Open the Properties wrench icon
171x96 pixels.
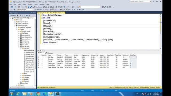coord(105,7)
